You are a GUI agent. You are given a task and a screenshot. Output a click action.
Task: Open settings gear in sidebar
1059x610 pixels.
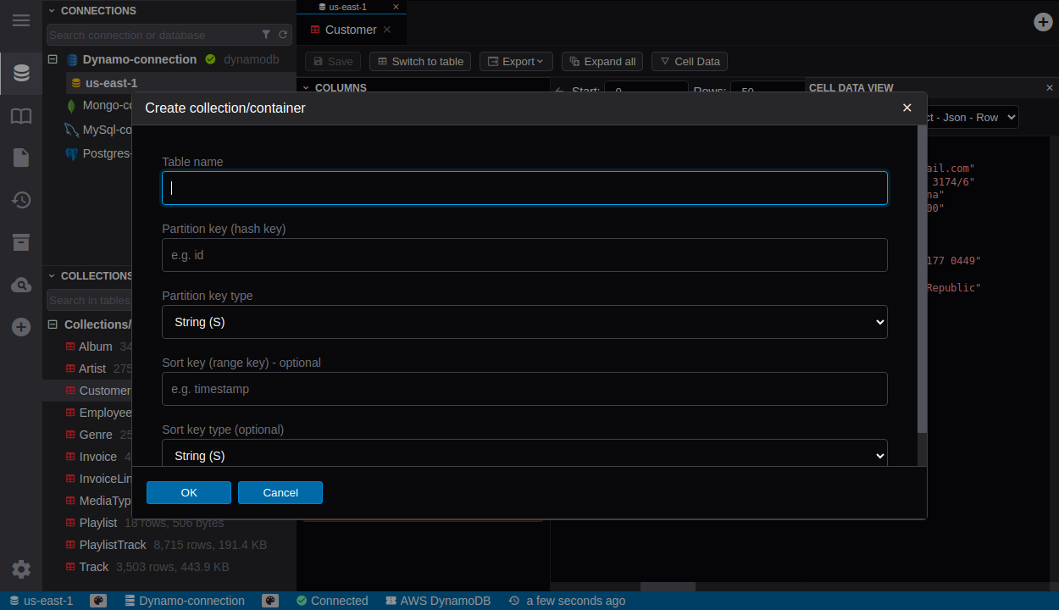[21, 569]
